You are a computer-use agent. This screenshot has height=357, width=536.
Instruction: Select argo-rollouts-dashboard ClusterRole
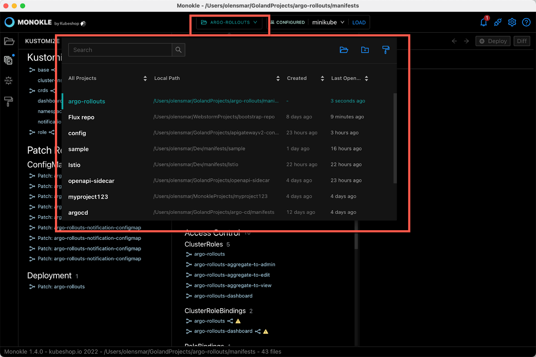[223, 296]
